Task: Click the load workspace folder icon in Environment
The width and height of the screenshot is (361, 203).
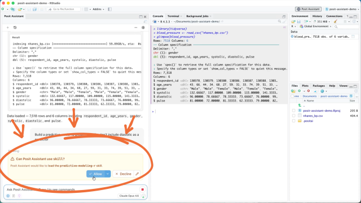Action: (x=293, y=21)
